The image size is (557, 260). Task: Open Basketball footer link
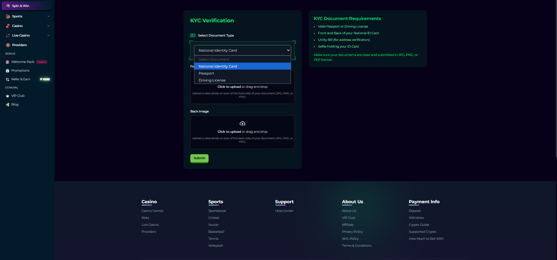(x=216, y=232)
